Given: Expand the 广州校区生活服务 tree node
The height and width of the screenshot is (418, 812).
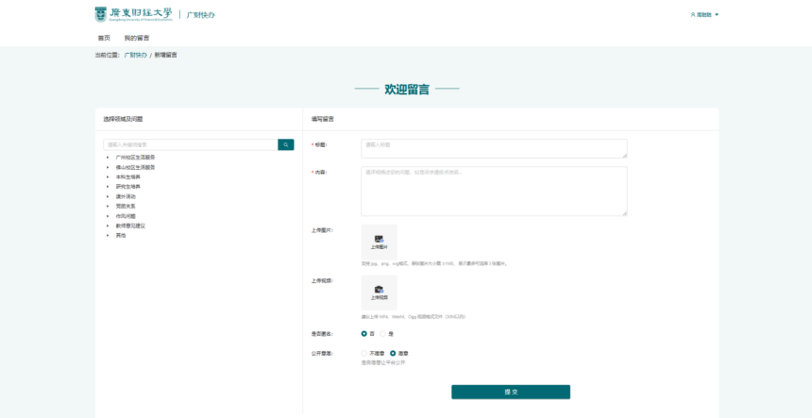Looking at the screenshot, I should 108,158.
